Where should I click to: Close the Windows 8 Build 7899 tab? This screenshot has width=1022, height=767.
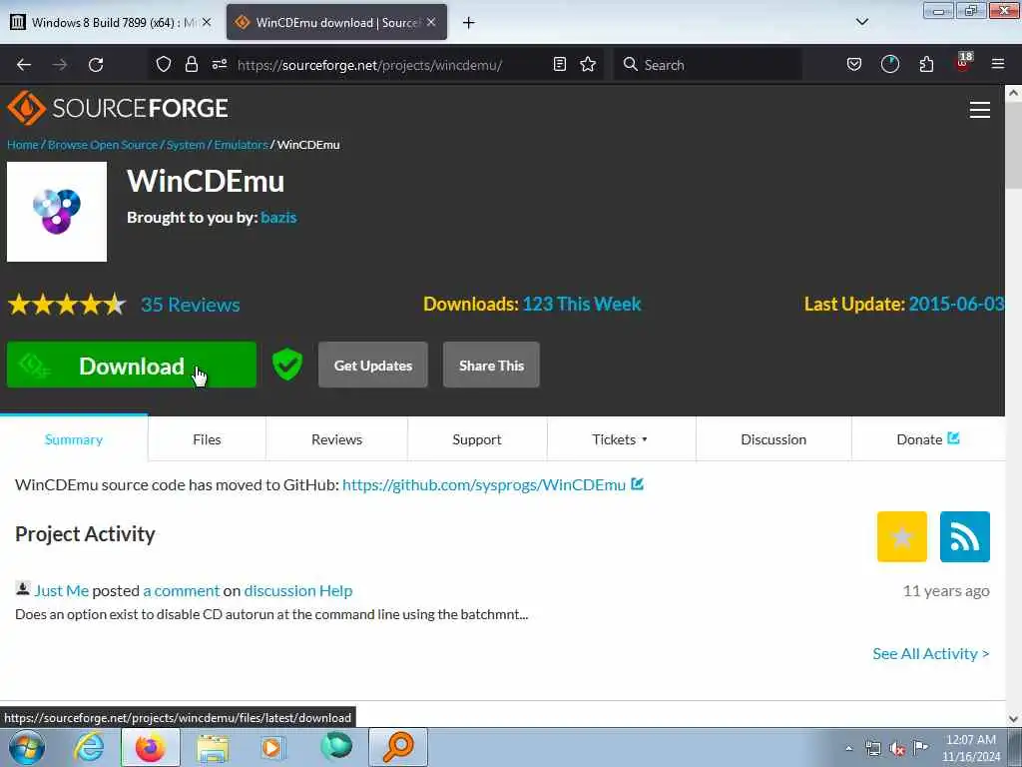pos(206,22)
